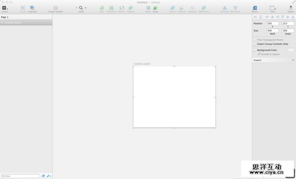Click the Colorful switch artboard title

(x=142, y=64)
